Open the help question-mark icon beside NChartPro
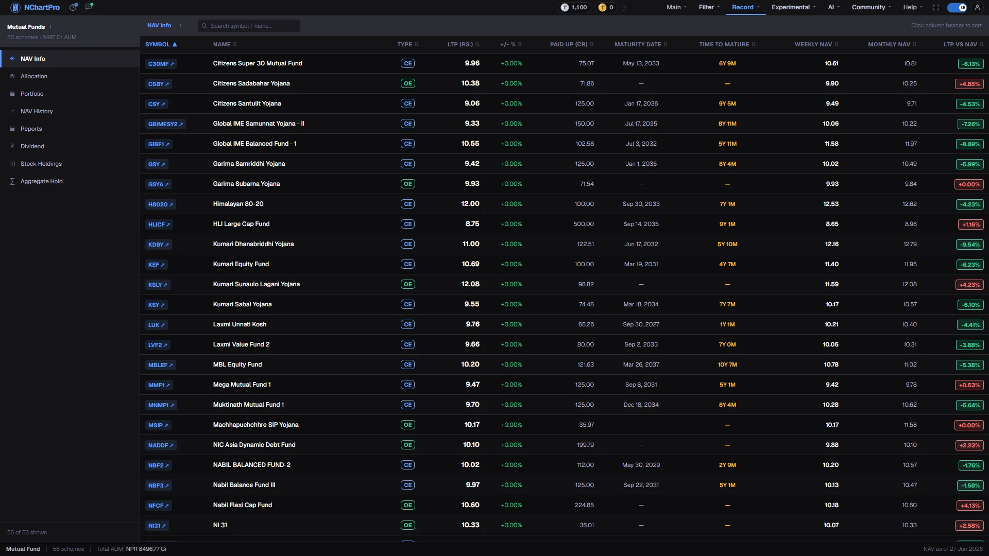This screenshot has height=556, width=989. [73, 7]
